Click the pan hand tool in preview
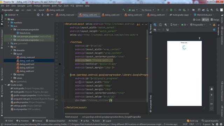Viewport: 224px width, 126px height. 211,89
